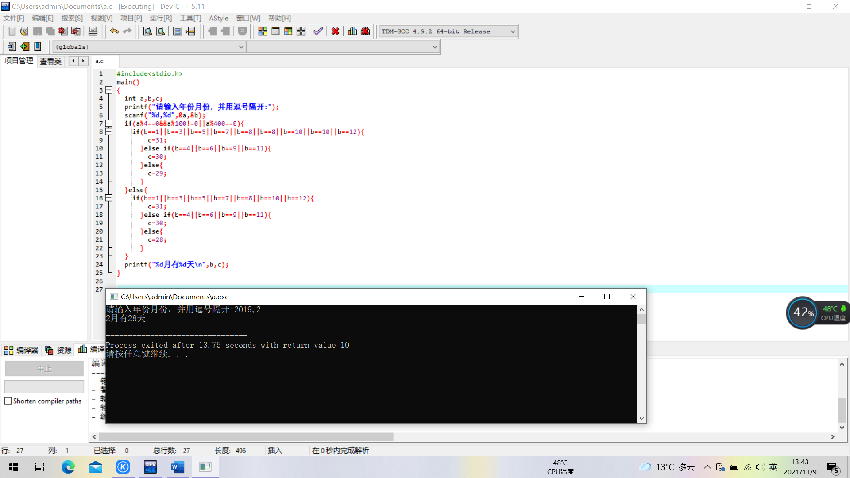
Task: Open the AStyle menu
Action: point(219,18)
